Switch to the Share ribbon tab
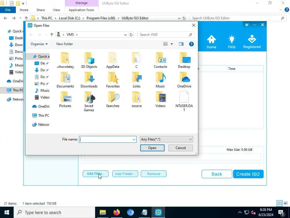Viewport: 290px width, 218px height. (x=40, y=10)
